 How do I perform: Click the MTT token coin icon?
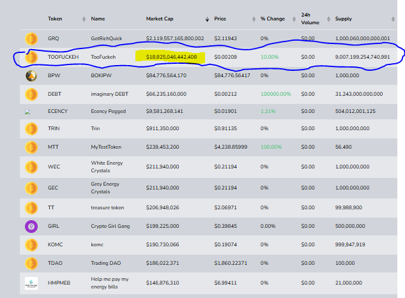31,147
